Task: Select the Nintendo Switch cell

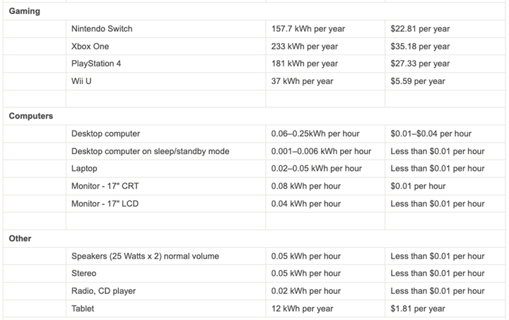Action: click(x=102, y=29)
